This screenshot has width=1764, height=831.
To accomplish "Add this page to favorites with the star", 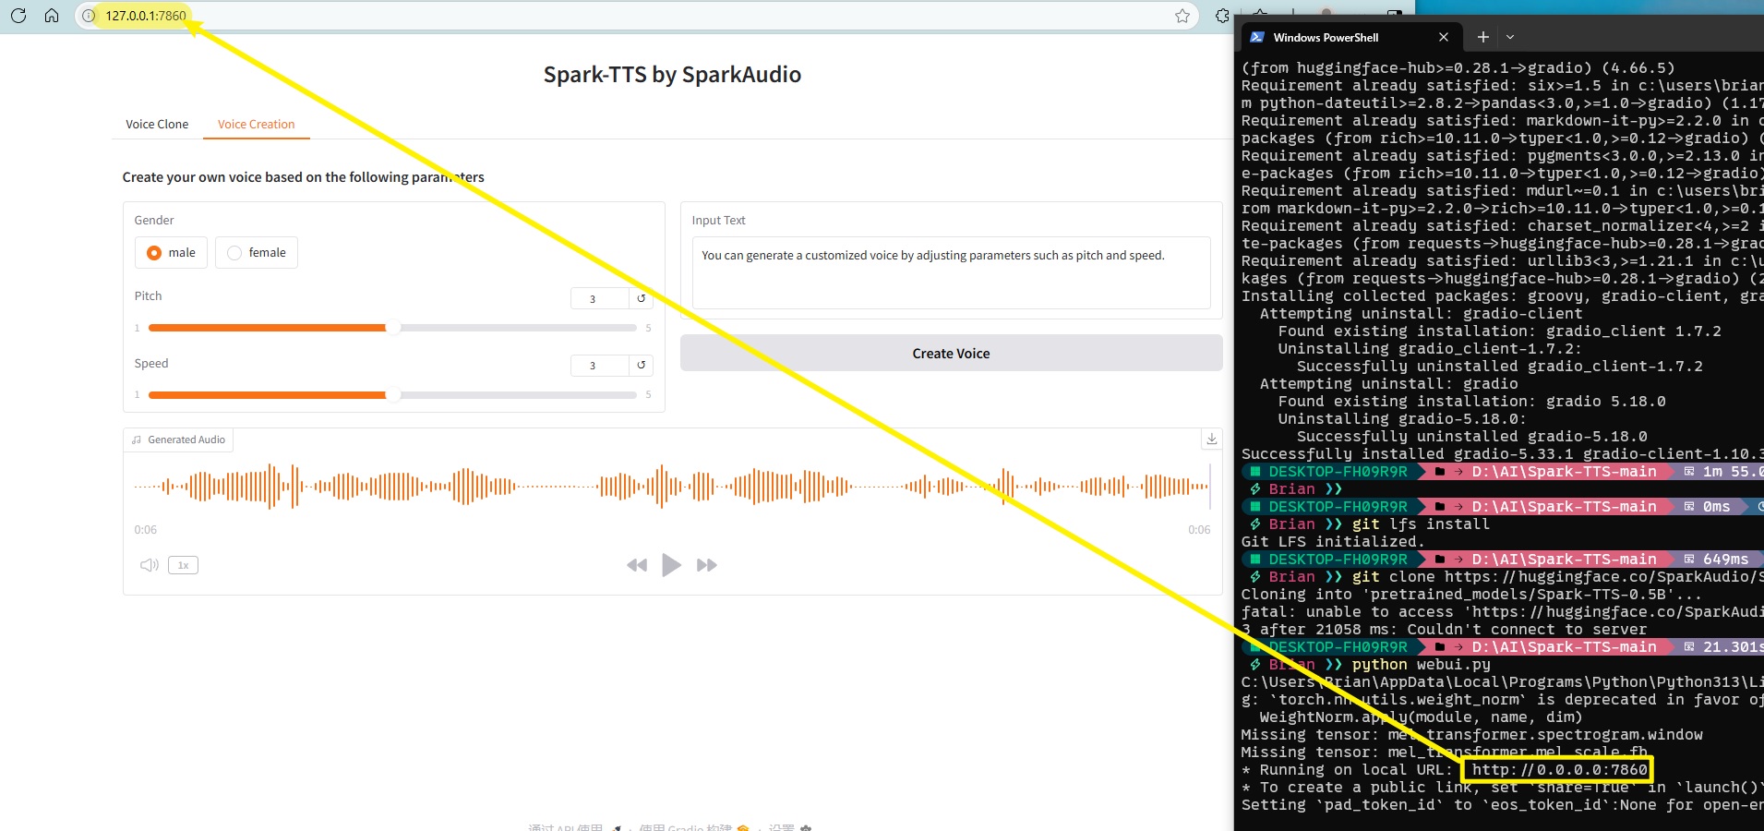I will [1182, 16].
